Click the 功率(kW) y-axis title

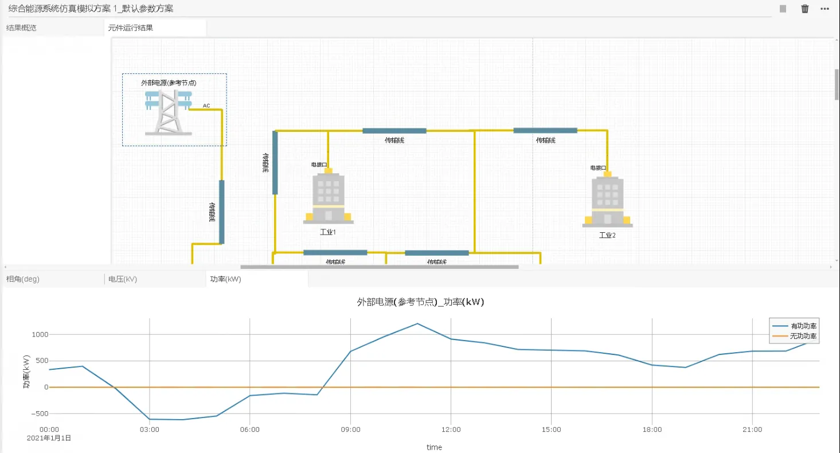pyautogui.click(x=26, y=372)
